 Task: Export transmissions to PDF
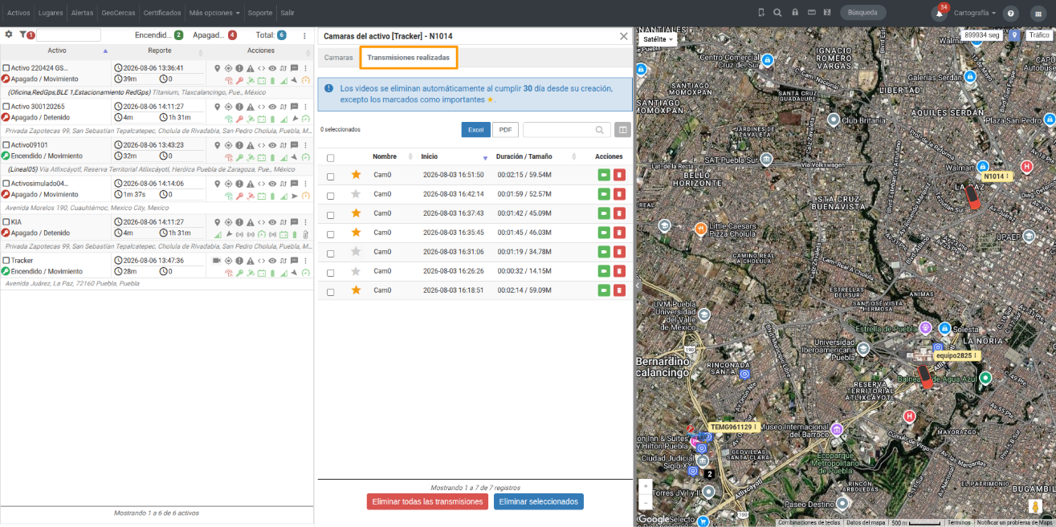(x=505, y=130)
